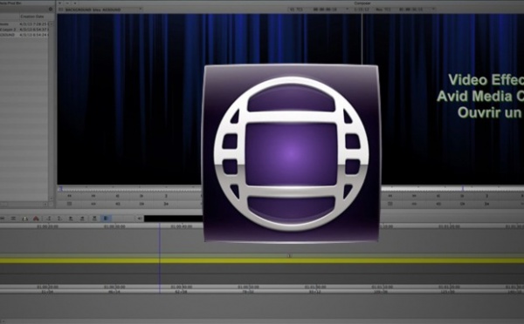Click the small speaker icon left of black timecode field

140,219
